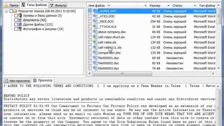Click the Hex-просмотр tab icon

tap(6, 81)
